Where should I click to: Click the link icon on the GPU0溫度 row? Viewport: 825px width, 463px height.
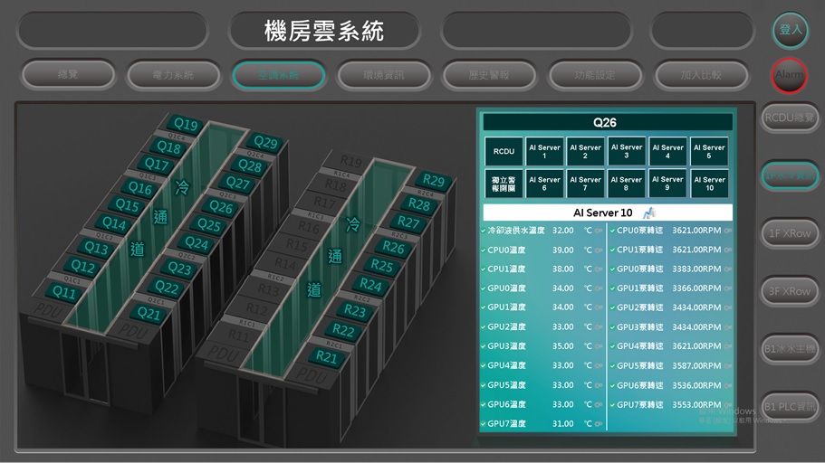599,288
